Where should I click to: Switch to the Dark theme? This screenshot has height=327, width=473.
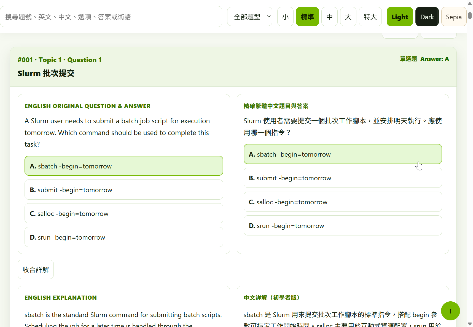coord(427,17)
